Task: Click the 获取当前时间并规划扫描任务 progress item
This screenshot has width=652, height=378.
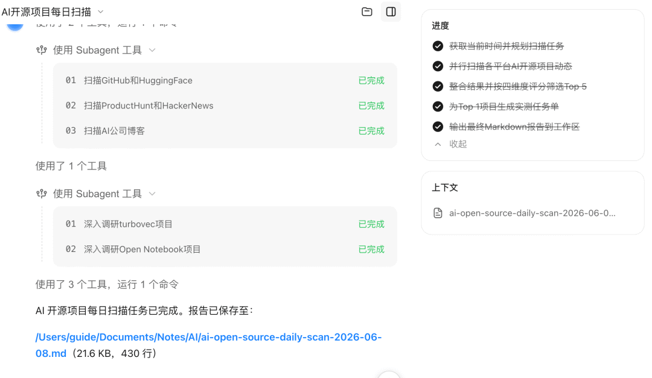Action: 507,46
